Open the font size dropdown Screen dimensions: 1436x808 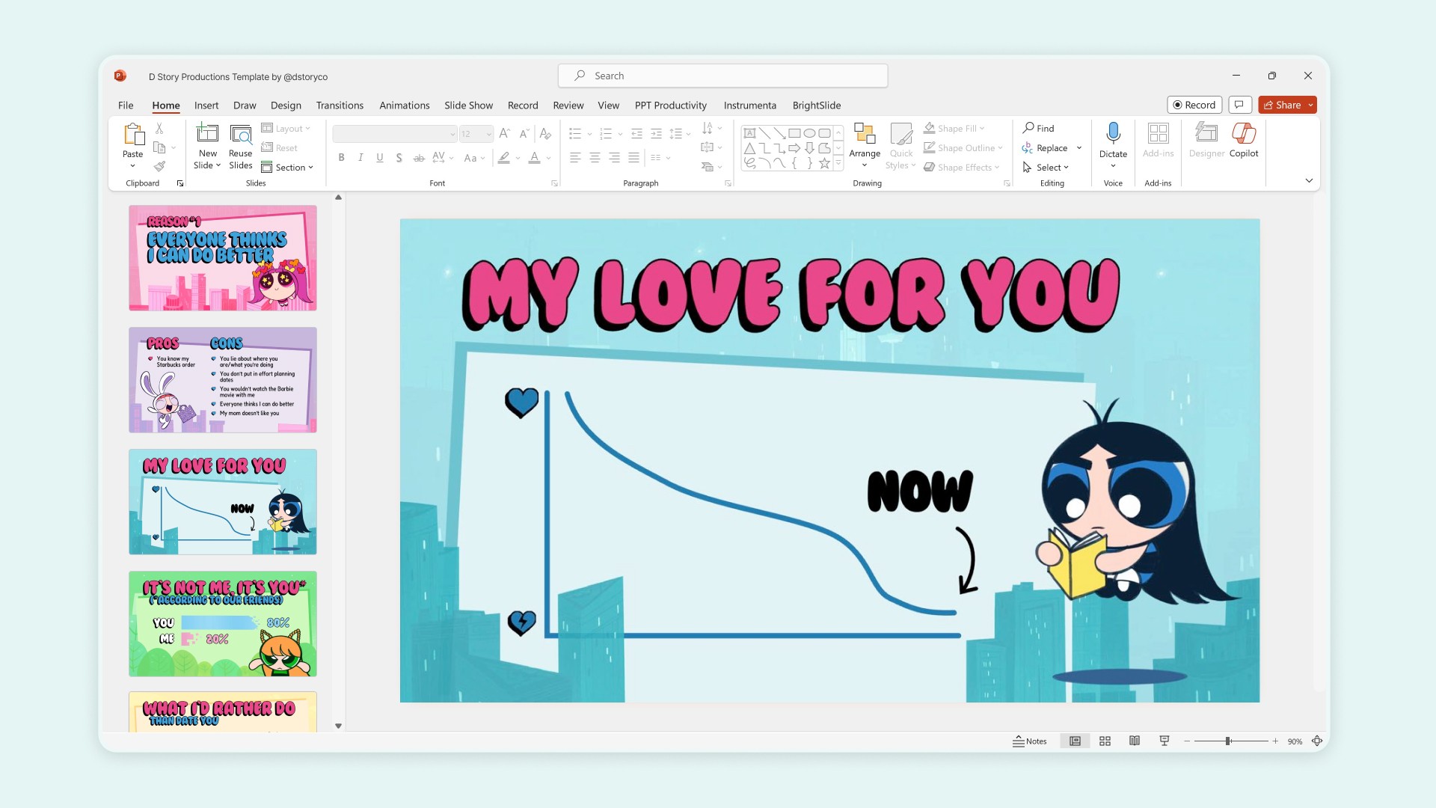[489, 135]
